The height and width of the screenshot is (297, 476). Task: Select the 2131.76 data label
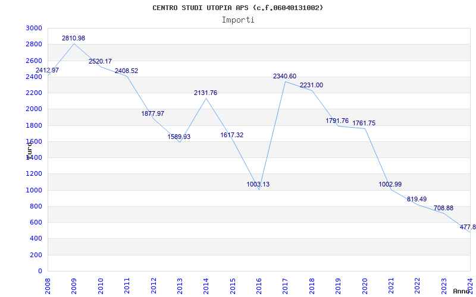[205, 93]
